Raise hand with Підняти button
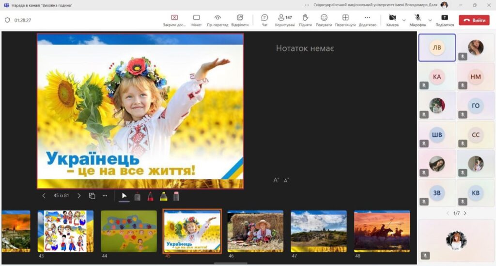 [x=305, y=20]
